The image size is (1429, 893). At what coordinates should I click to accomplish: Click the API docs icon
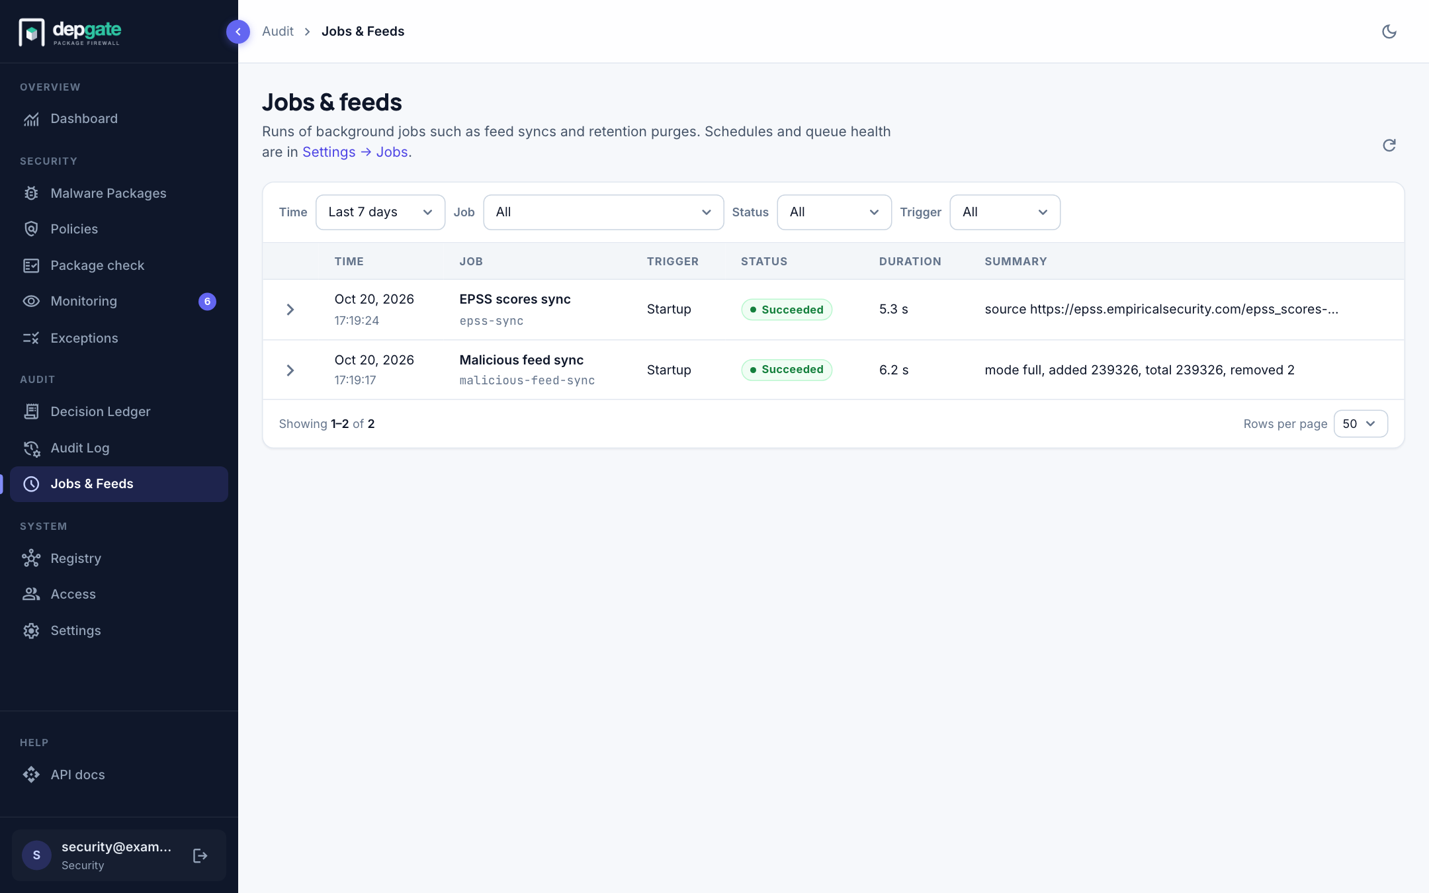pyautogui.click(x=31, y=775)
